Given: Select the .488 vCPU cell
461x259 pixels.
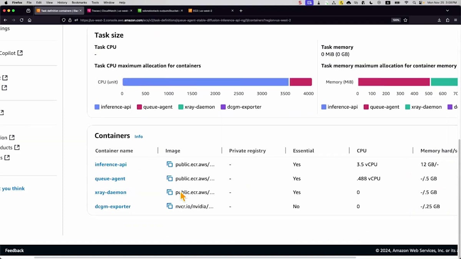Looking at the screenshot, I should 368,178.
